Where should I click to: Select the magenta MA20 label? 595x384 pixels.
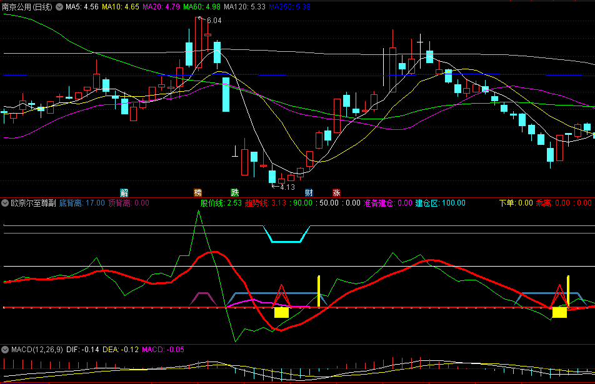click(x=161, y=7)
